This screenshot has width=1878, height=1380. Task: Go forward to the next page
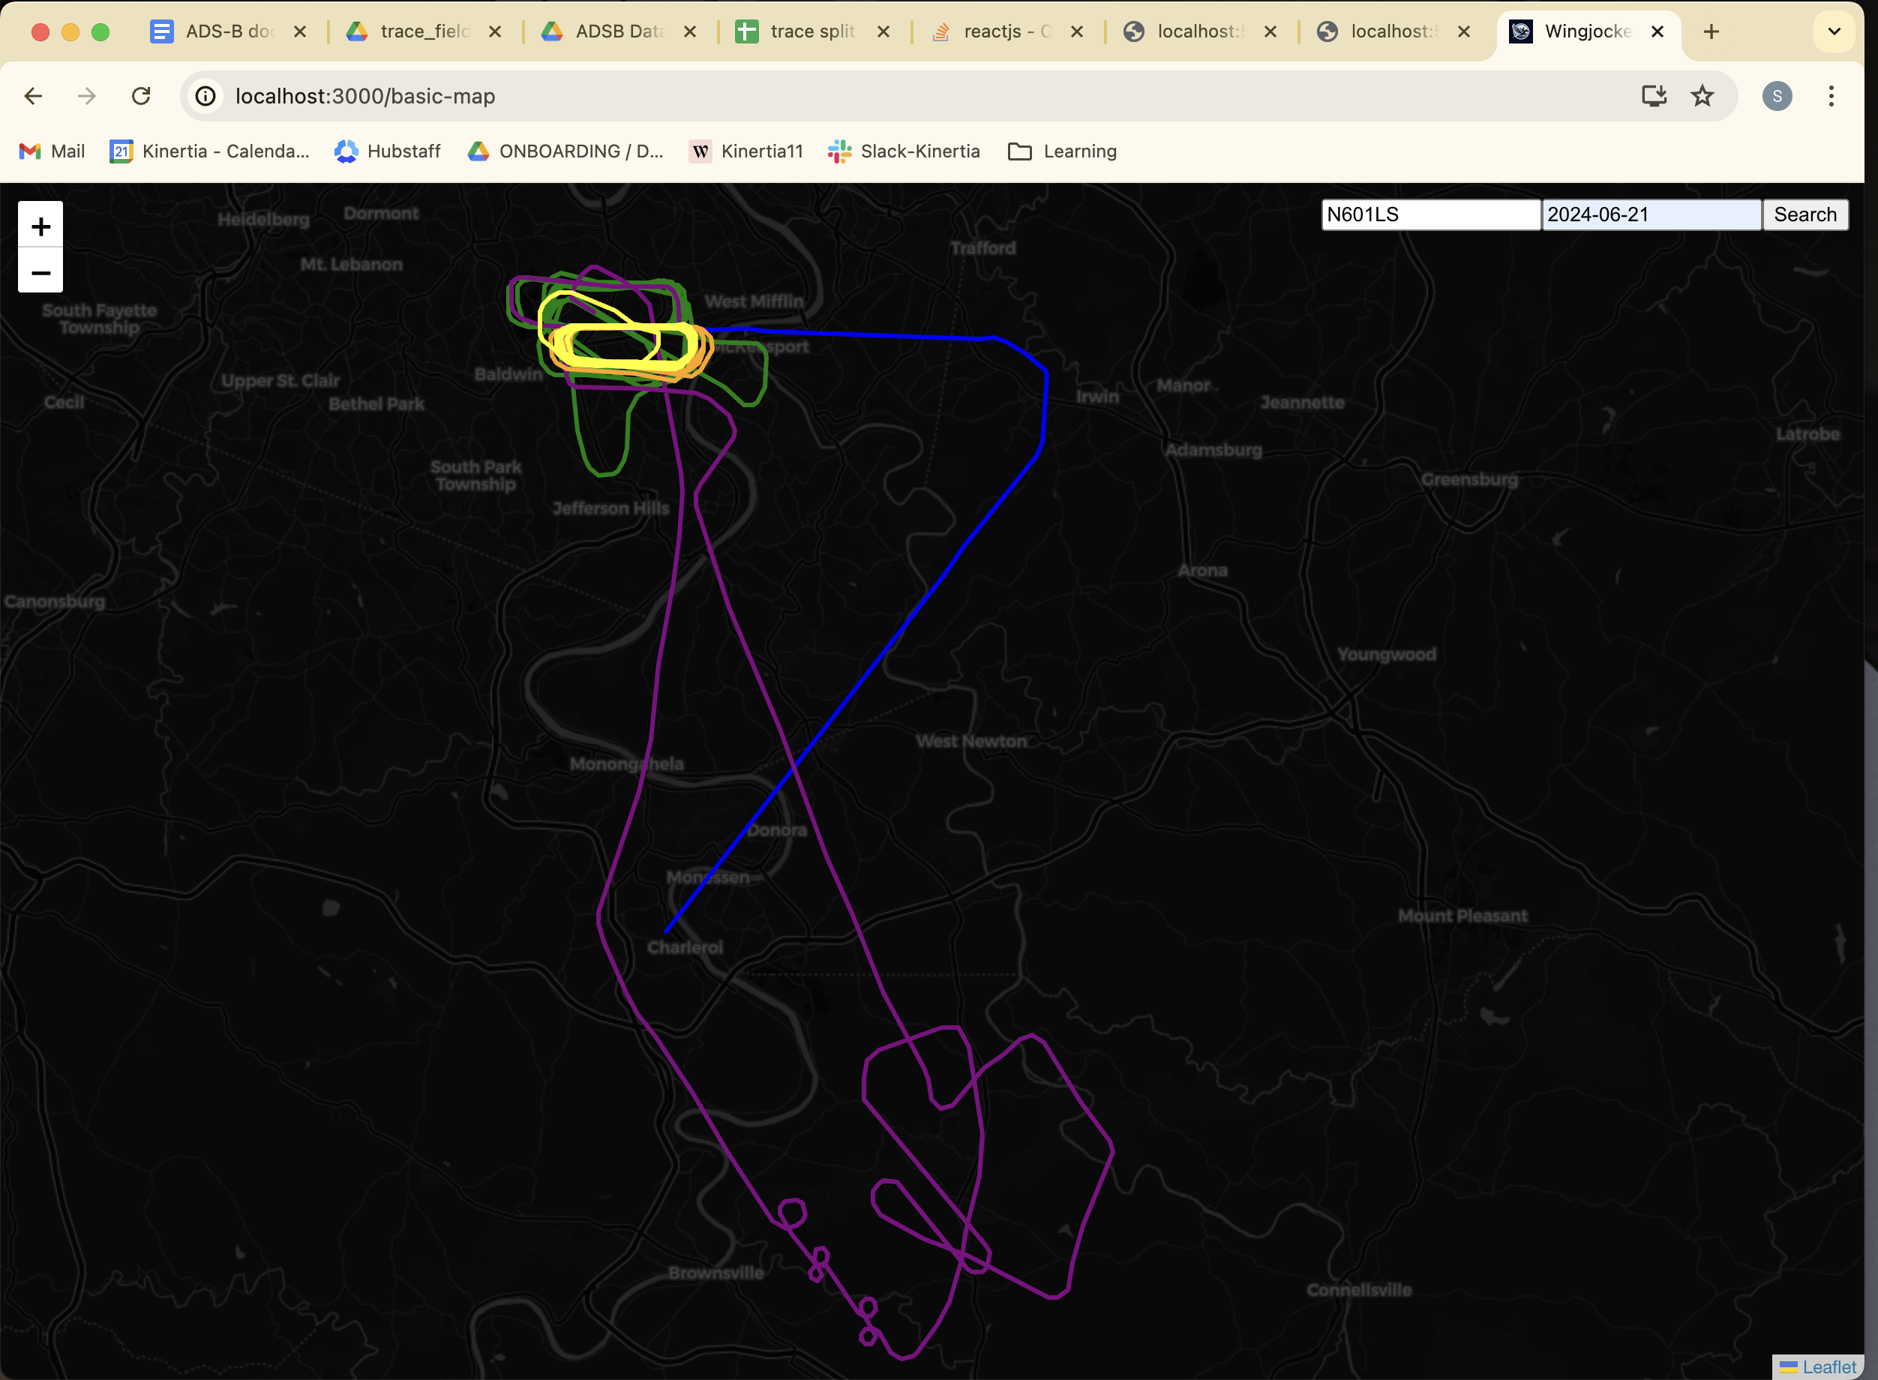point(87,96)
